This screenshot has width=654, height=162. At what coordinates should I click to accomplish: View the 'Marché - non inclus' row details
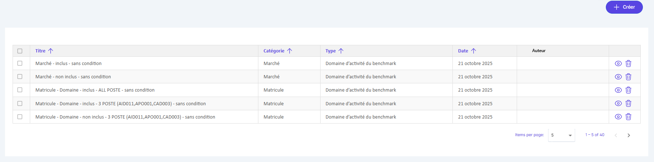[x=618, y=77]
